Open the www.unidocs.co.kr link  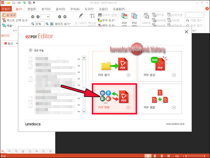175,124
